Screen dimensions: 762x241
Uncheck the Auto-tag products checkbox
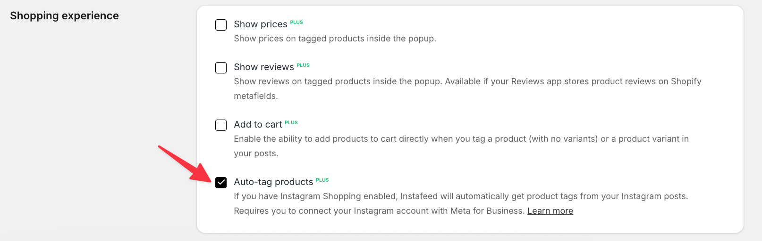[x=221, y=183]
